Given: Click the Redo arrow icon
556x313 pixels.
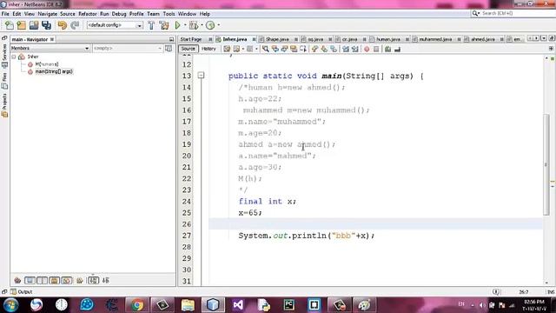Looking at the screenshot, I should coord(75,25).
